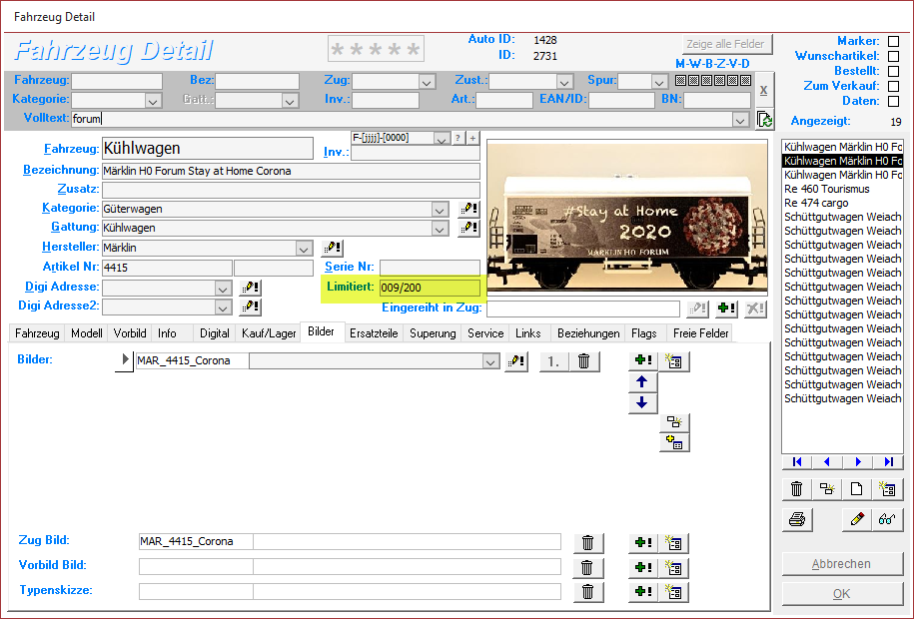The image size is (914, 619).
Task: Click the Abbrechen button
Action: [841, 564]
